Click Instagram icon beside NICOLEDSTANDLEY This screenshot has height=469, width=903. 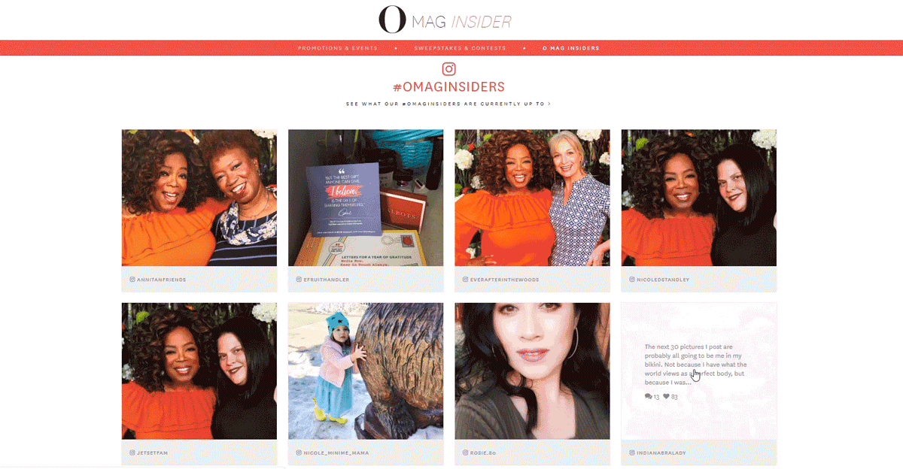(631, 280)
